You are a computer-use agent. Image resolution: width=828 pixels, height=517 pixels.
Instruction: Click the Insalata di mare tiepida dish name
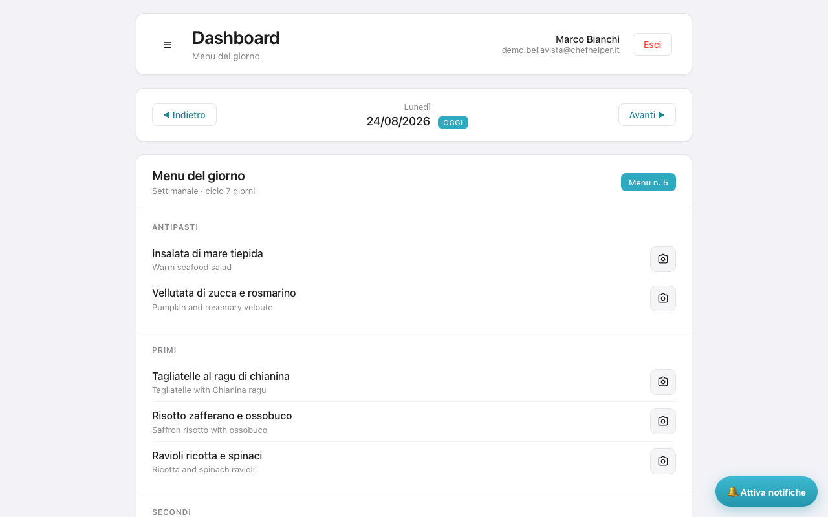pyautogui.click(x=208, y=253)
